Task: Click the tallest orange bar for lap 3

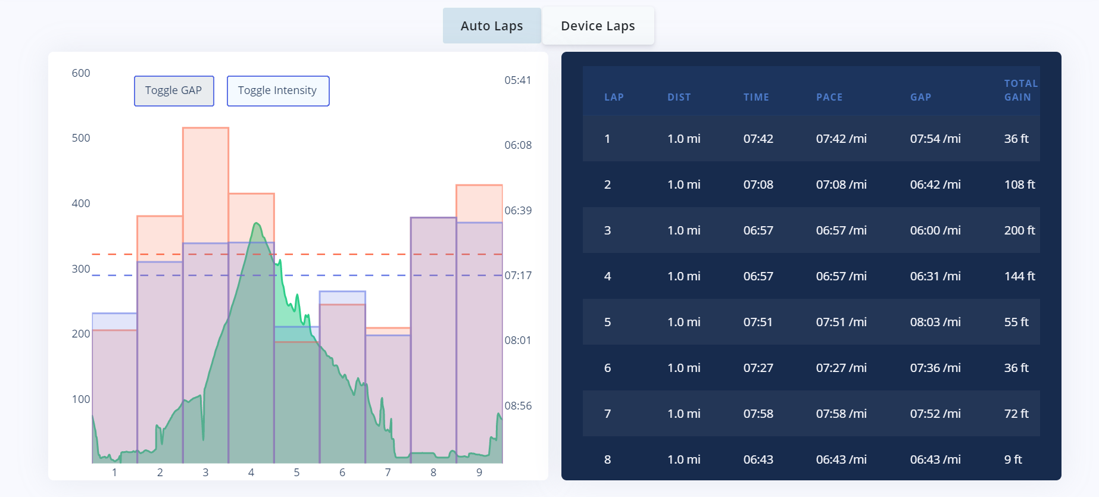Action: 205,179
